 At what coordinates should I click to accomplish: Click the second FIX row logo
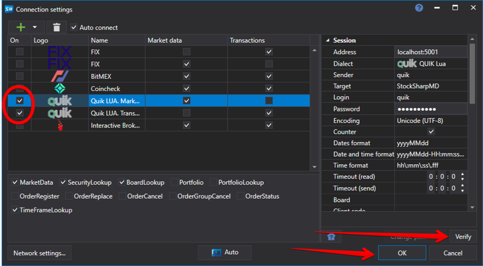60,64
